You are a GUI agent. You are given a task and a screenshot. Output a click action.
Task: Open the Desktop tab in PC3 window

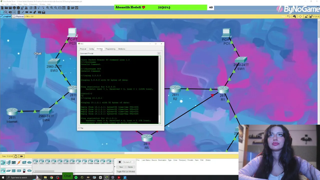point(99,49)
